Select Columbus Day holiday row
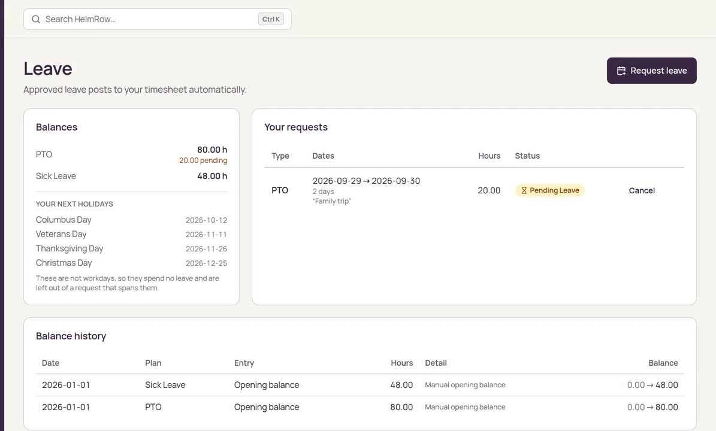Viewport: 716px width, 431px height. click(131, 220)
